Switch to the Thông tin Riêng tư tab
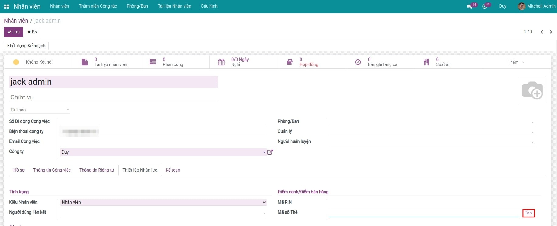This screenshot has width=557, height=226. (97, 170)
